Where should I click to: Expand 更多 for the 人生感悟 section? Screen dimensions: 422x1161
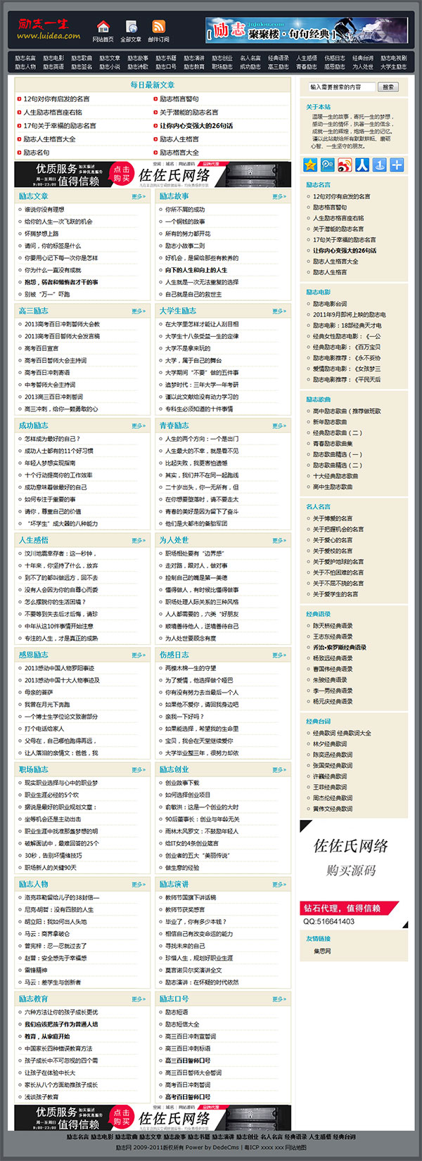[x=139, y=541]
